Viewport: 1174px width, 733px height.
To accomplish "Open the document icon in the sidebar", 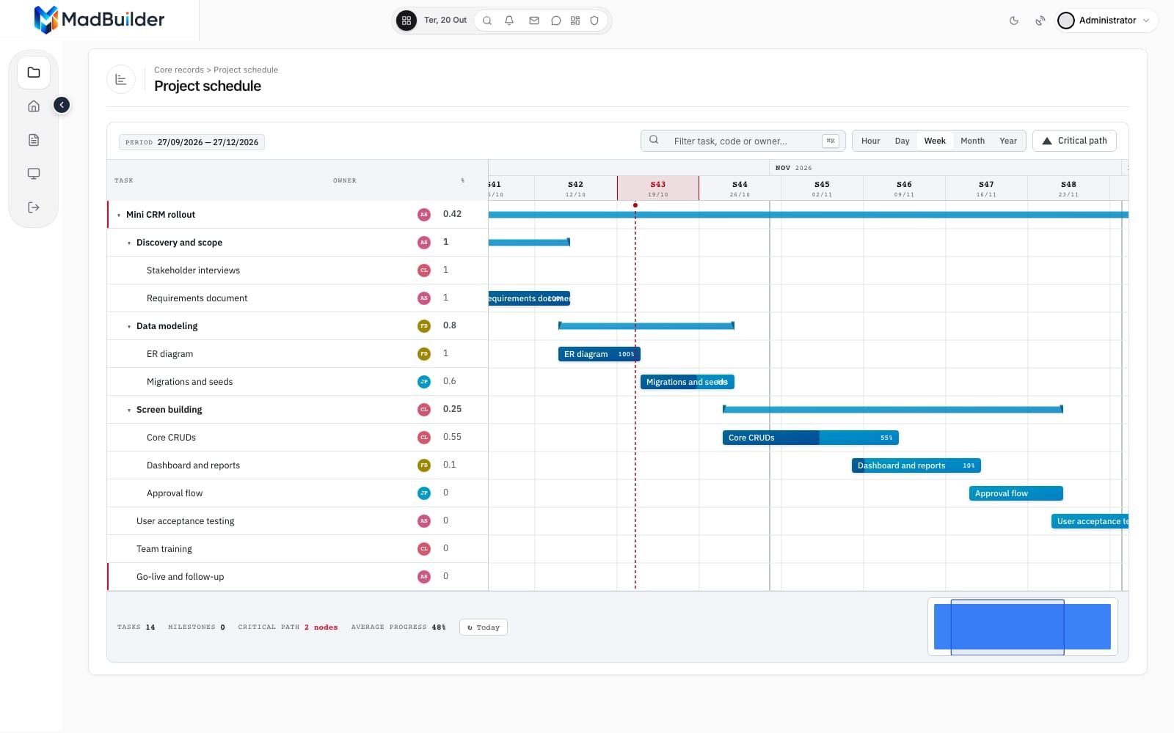I will pos(34,140).
